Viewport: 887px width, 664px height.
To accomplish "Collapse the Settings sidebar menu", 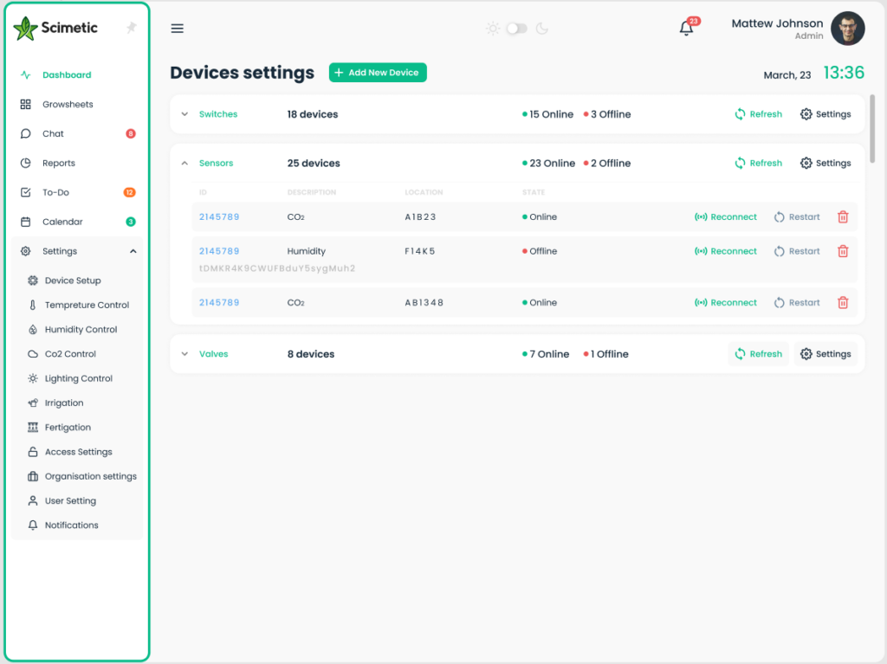I will coord(133,251).
